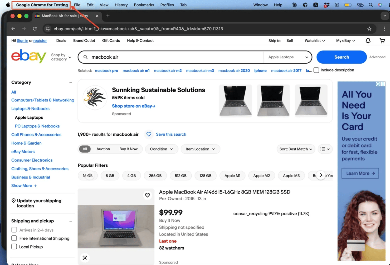The width and height of the screenshot is (390, 265).
Task: Open the shopping cart
Action: point(382,40)
